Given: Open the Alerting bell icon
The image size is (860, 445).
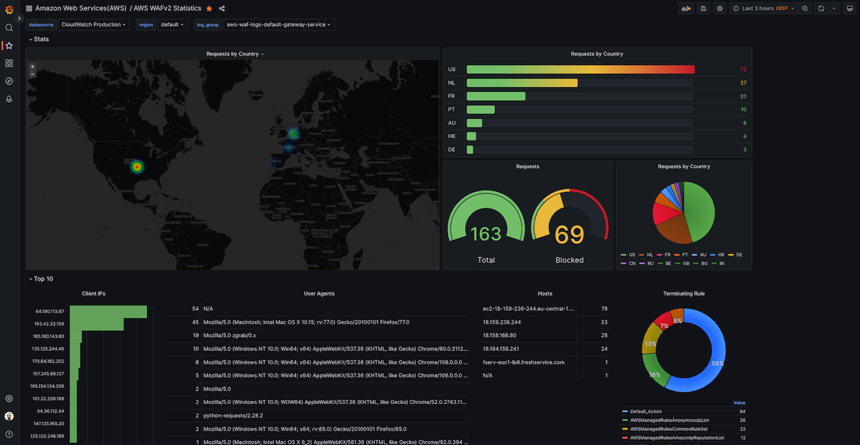Looking at the screenshot, I should coord(9,99).
